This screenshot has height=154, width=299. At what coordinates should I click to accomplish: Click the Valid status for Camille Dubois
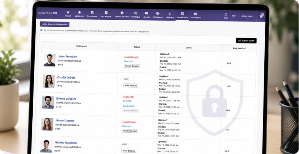coord(126,79)
